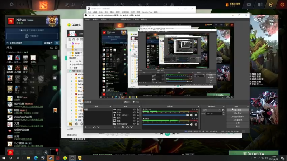287x161 pixels.
Task: Open the OBS 工具(T) menu
Action: (x=136, y=19)
